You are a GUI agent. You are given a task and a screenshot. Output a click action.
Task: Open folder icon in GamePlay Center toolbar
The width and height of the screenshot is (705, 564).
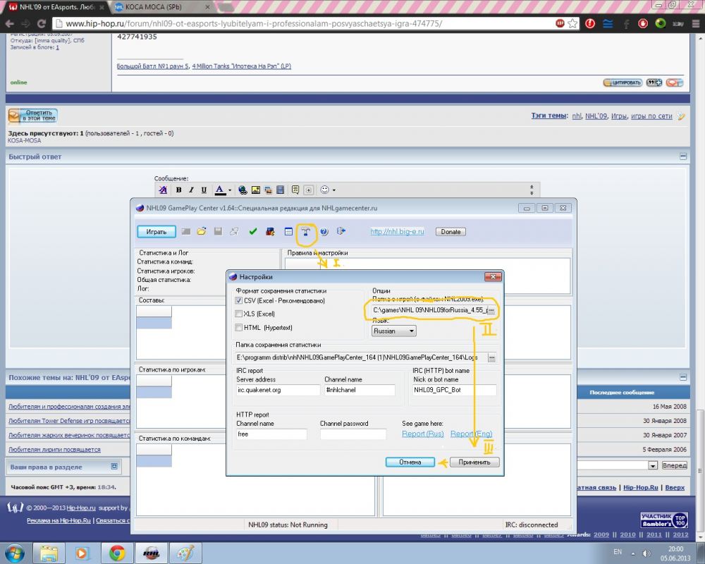tap(202, 232)
